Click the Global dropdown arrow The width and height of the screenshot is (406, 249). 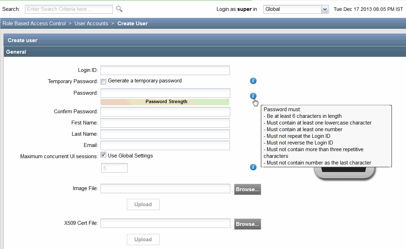(x=325, y=9)
